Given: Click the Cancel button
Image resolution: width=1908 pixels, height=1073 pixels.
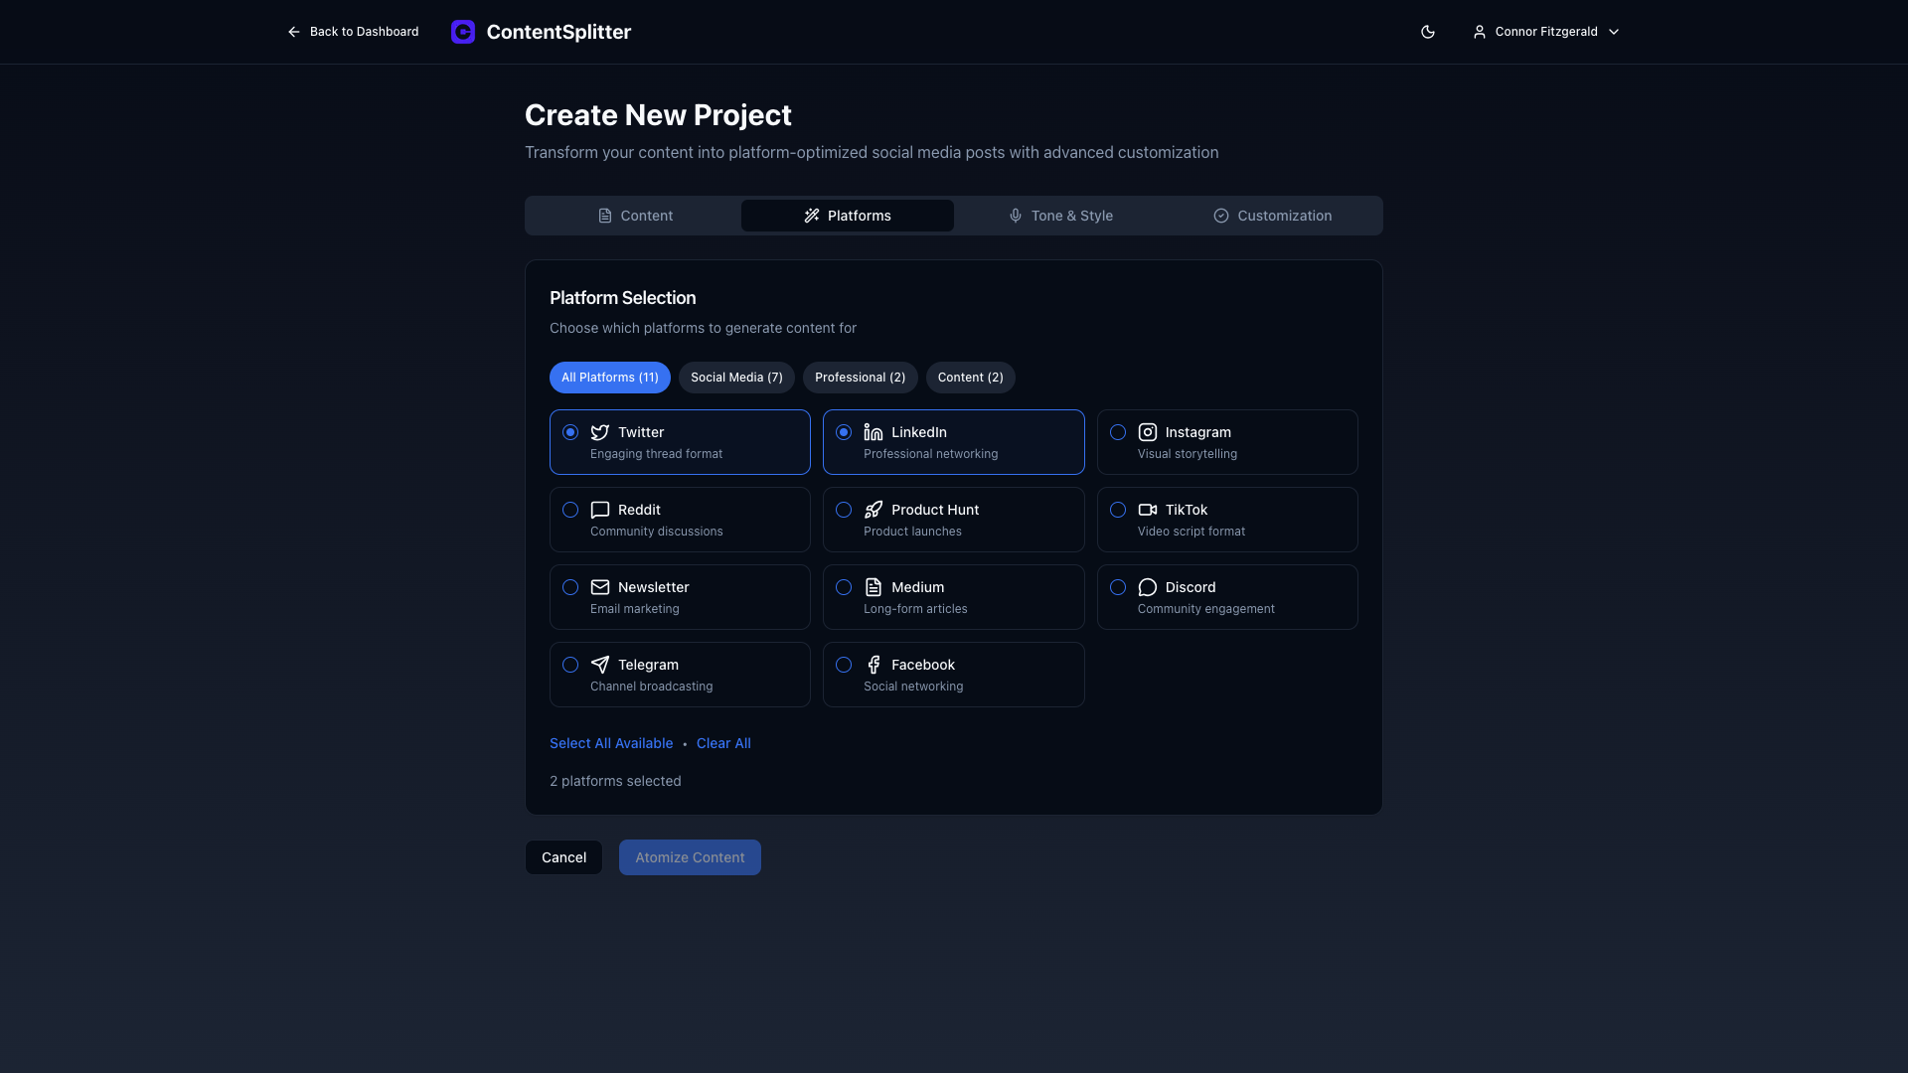Looking at the screenshot, I should pos(563,857).
